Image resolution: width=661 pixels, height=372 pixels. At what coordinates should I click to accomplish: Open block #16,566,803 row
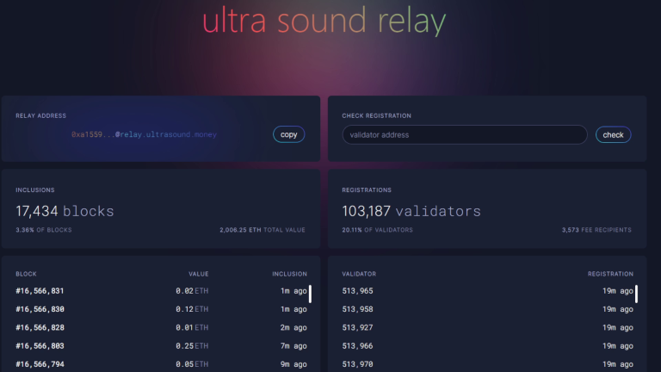click(x=161, y=346)
